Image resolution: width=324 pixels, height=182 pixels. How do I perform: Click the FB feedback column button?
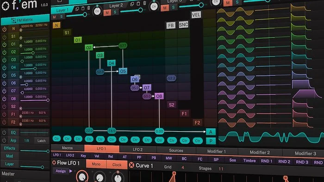coord(171,25)
